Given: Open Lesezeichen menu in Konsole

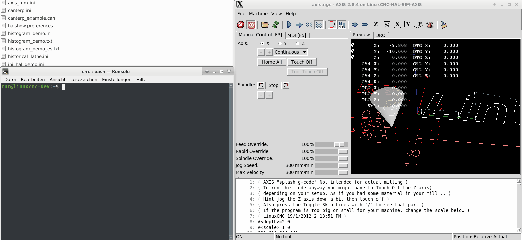Looking at the screenshot, I should 84,79.
